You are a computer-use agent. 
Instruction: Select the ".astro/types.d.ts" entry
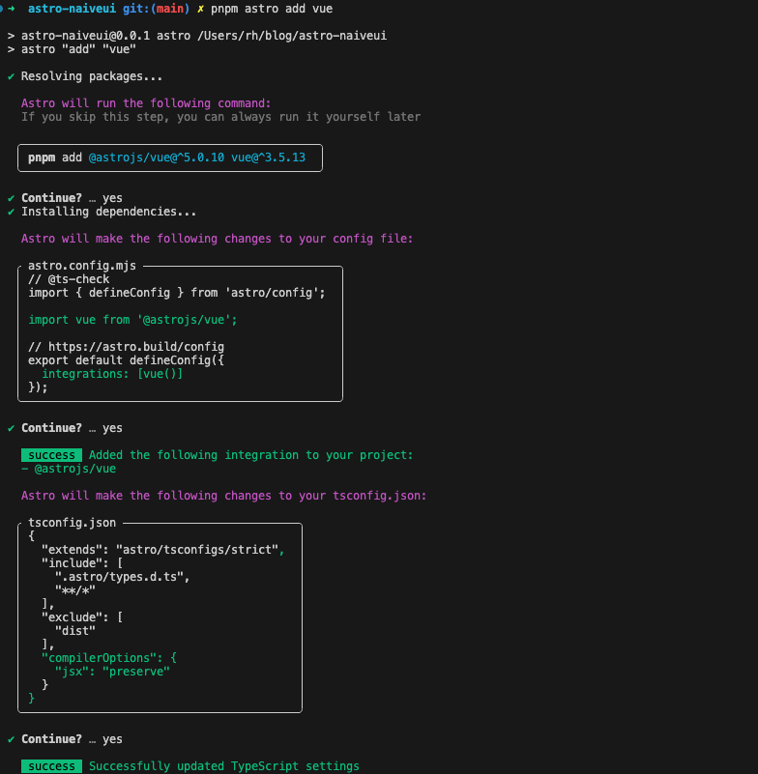(123, 577)
